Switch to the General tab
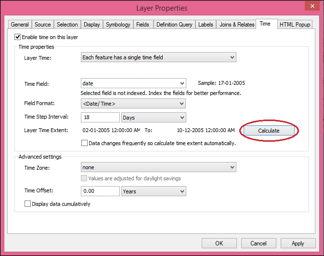This screenshot has height=256, width=324. 20,25
